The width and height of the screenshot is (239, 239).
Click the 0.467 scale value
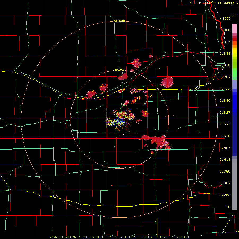(225, 148)
